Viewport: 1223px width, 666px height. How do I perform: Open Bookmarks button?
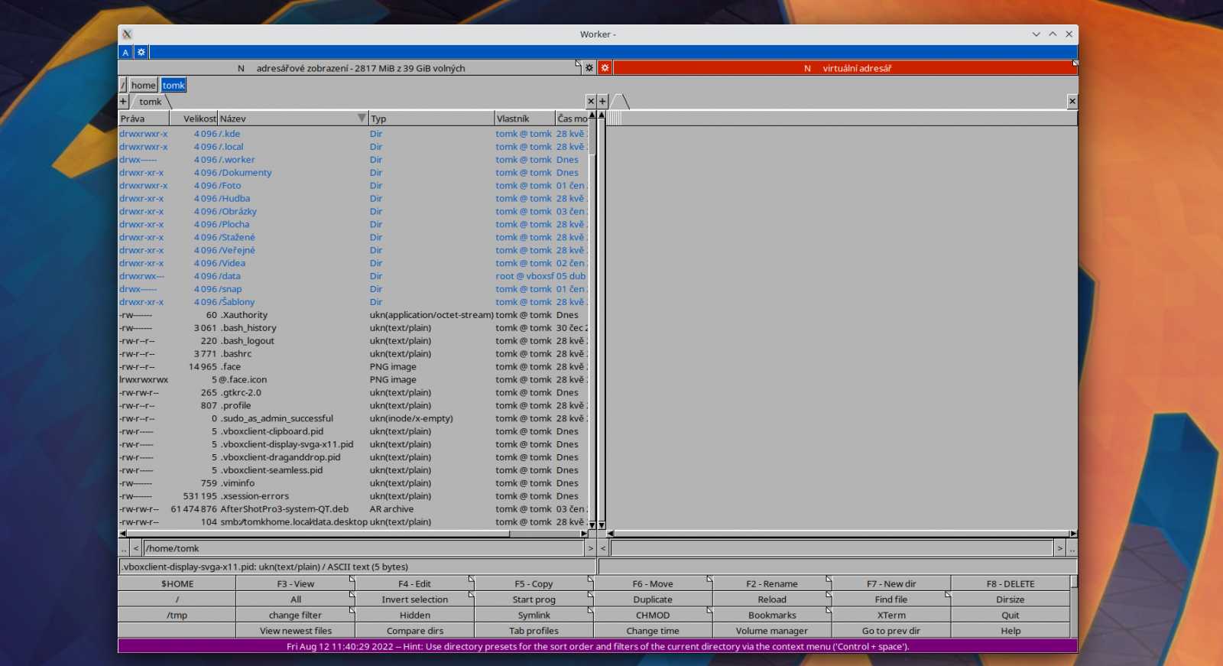tap(772, 615)
